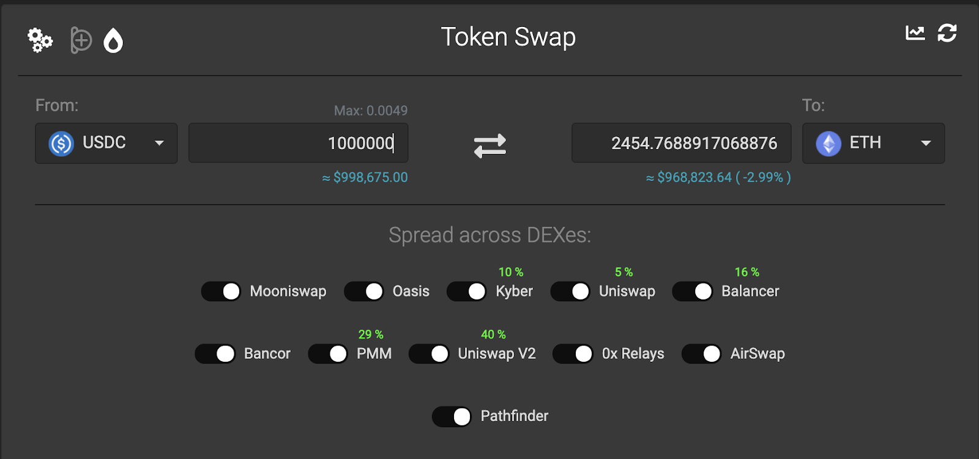Click the add token icon
The height and width of the screenshot is (459, 979).
[x=81, y=40]
